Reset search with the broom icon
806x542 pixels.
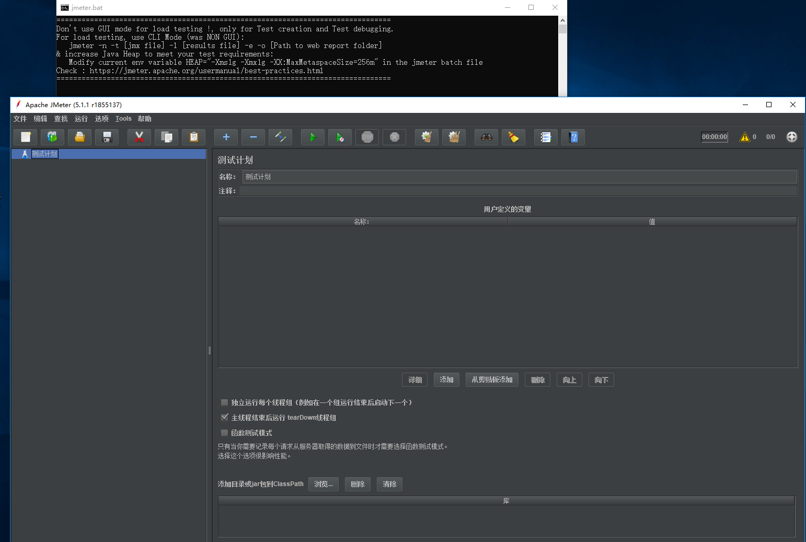[513, 137]
